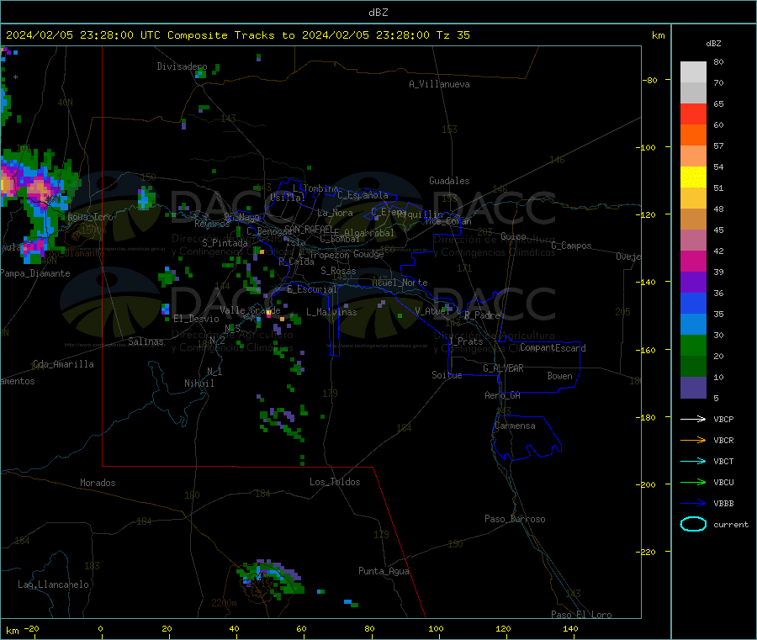Image resolution: width=757 pixels, height=640 pixels.
Task: Click the Nihuil map label
Action: tap(199, 383)
